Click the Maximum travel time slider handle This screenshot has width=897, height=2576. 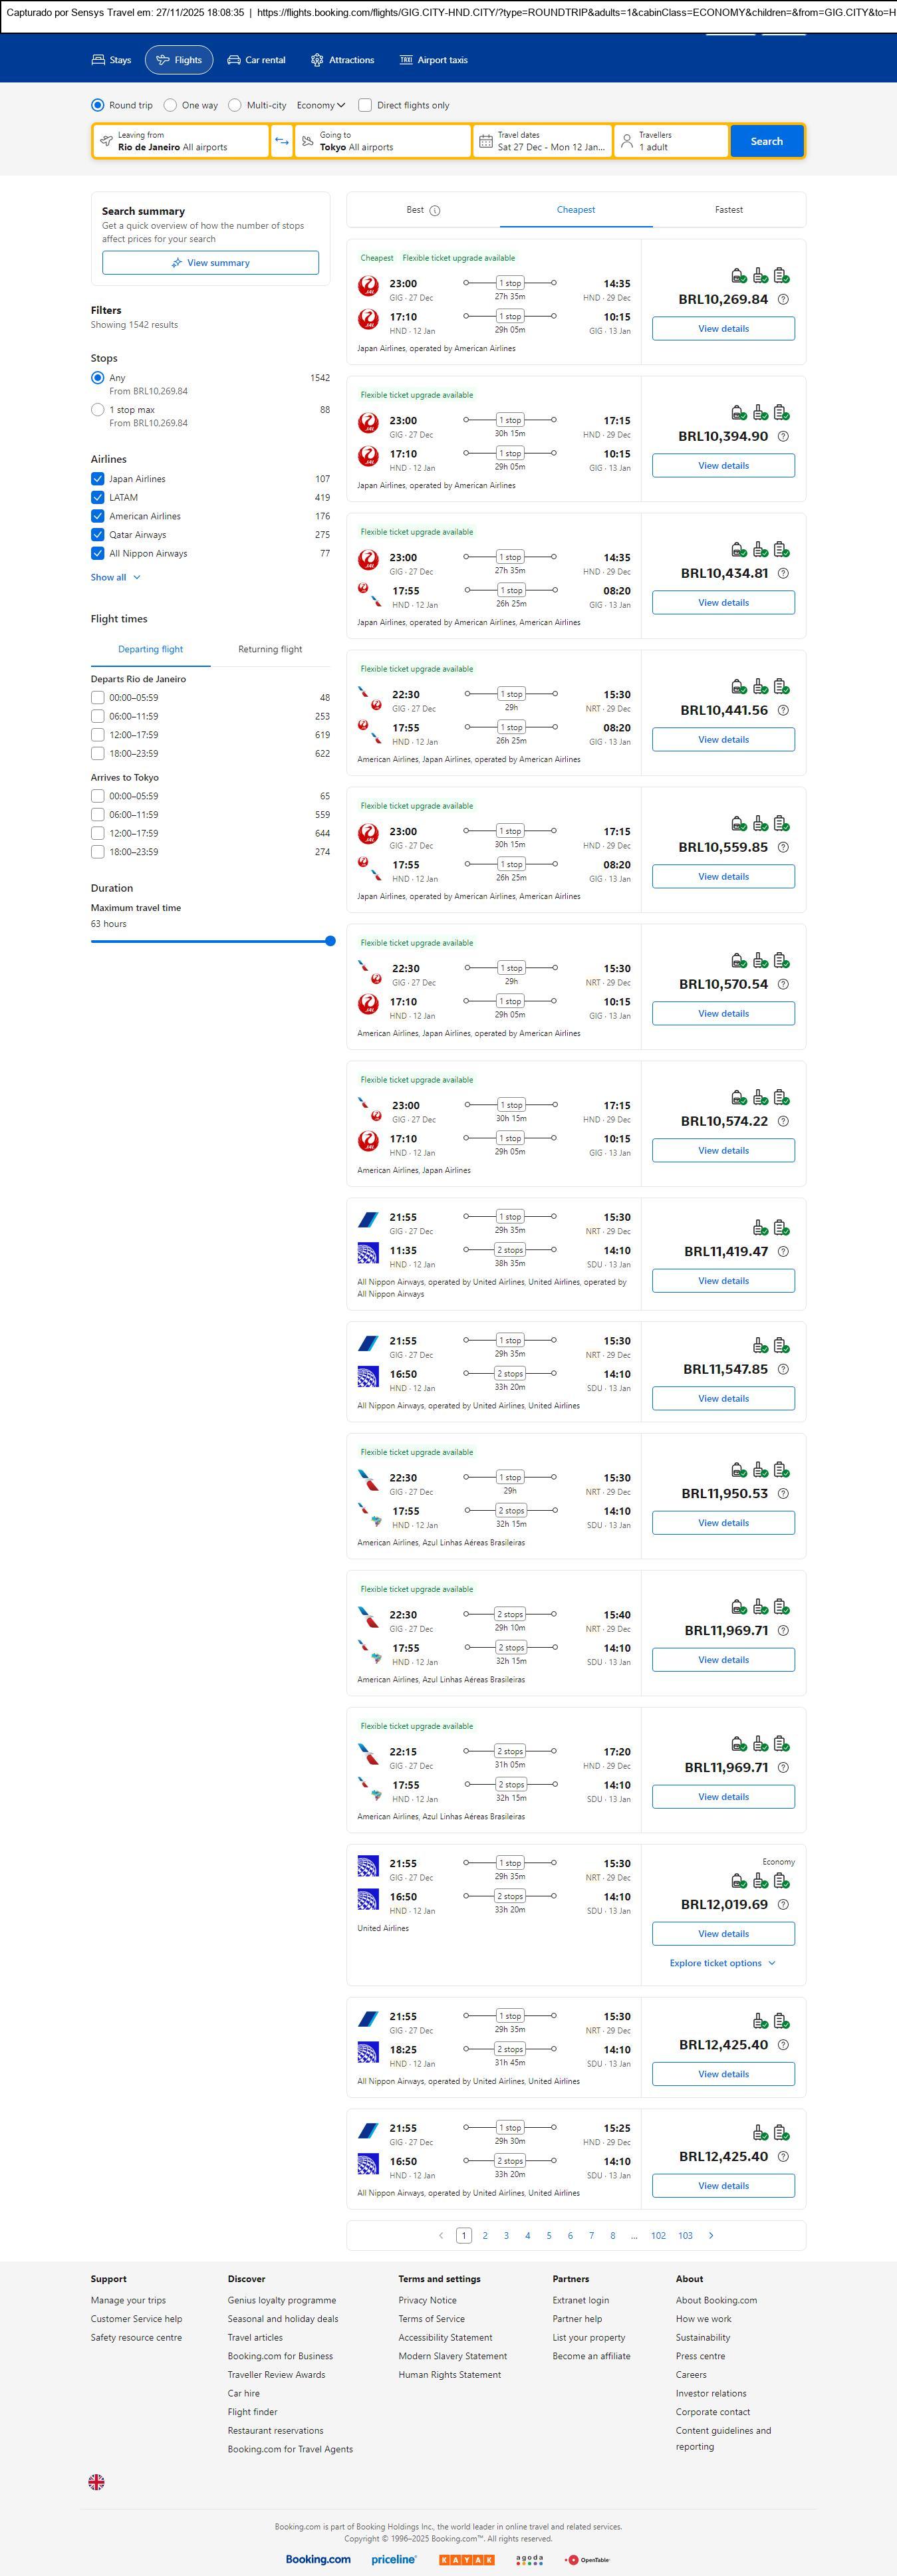click(330, 941)
